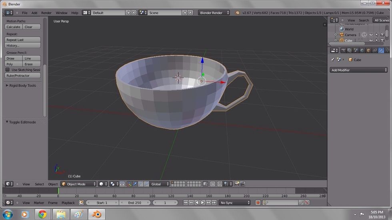The height and width of the screenshot is (220, 392).
Task: Open the Object Mode selector dropdown
Action: tap(78, 184)
